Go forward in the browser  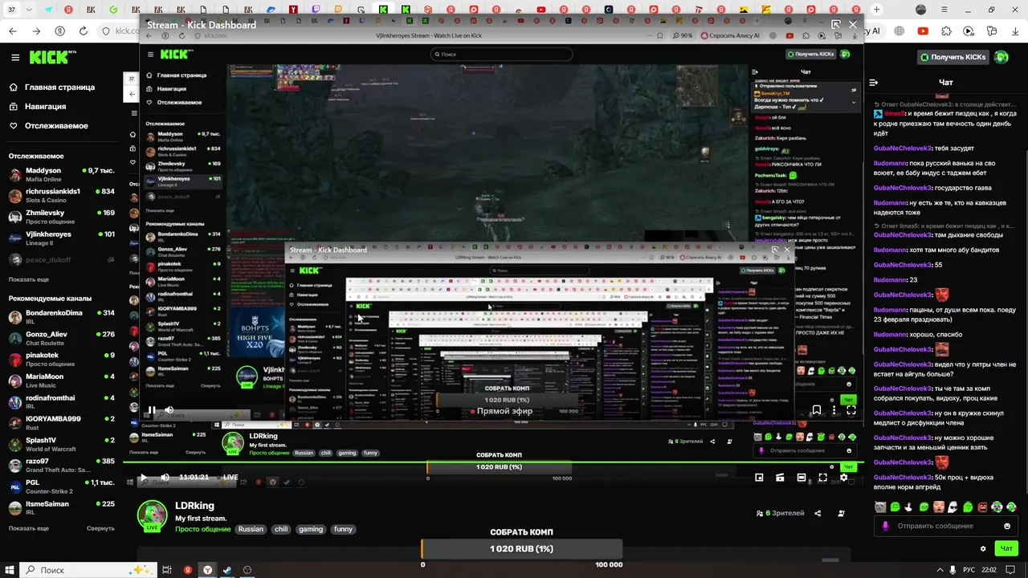tap(37, 31)
